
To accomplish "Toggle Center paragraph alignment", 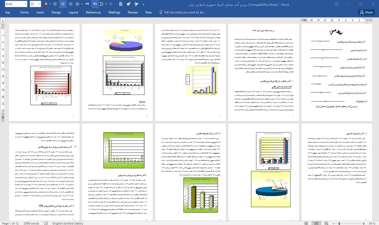I will 63,4.
